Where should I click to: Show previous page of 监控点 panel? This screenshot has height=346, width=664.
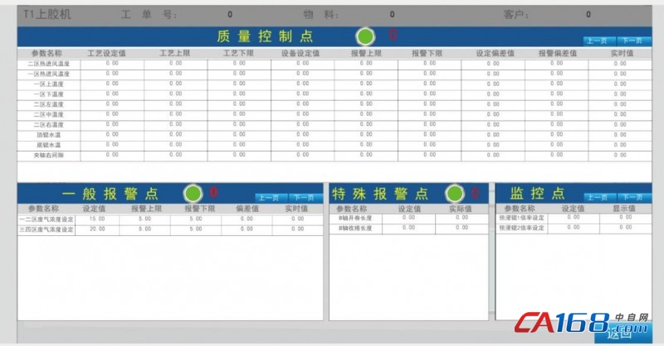pos(598,197)
